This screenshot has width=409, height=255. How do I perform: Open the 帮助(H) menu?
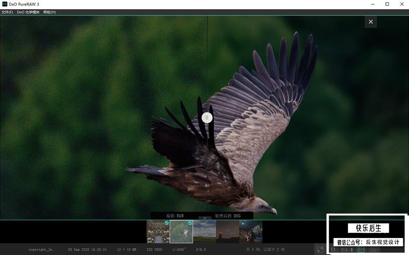coord(50,12)
